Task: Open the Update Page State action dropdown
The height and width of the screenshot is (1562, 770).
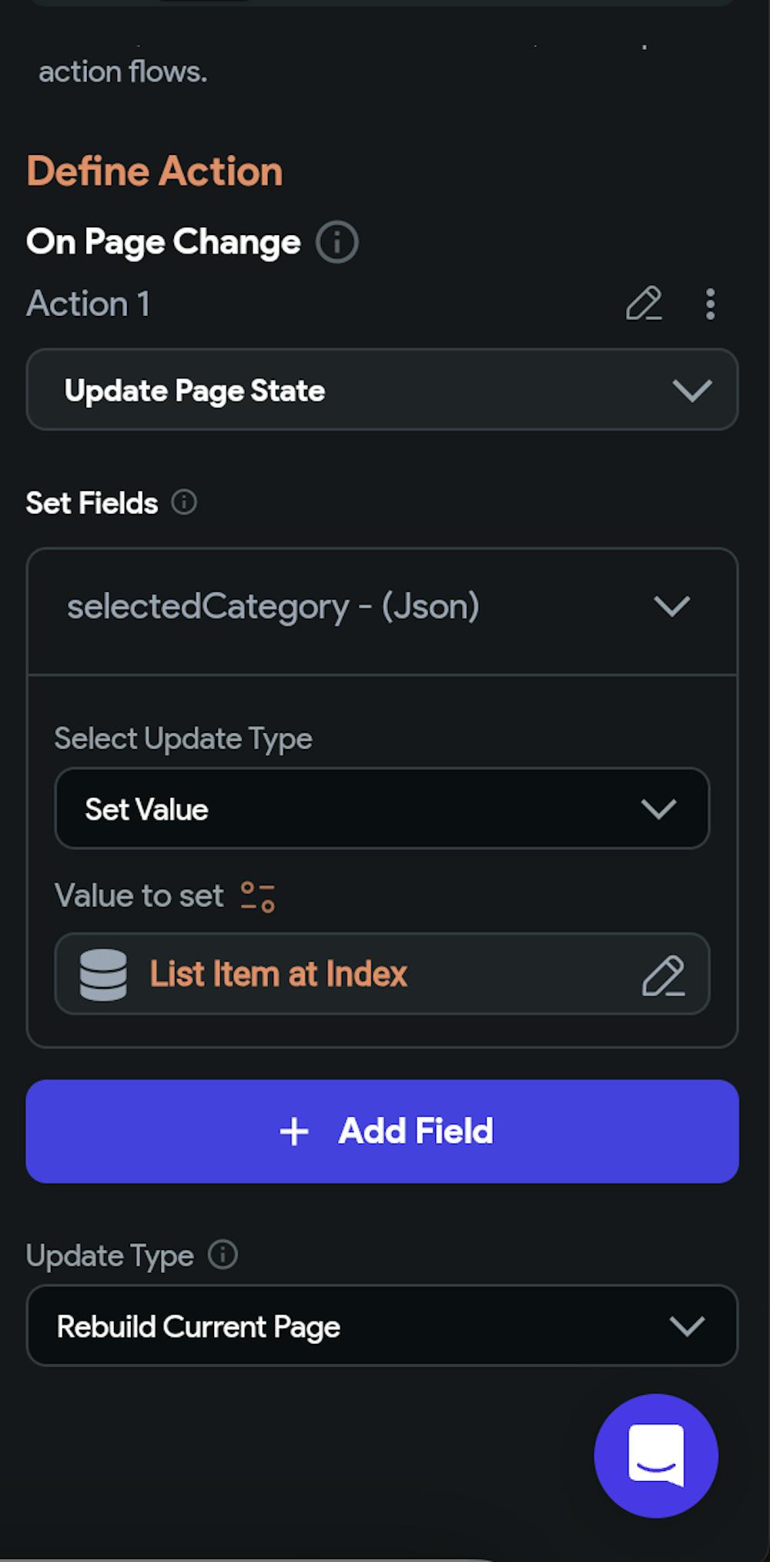Action: [x=382, y=390]
